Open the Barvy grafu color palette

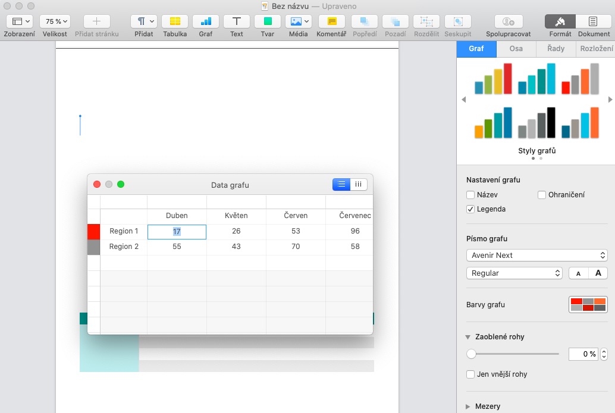(588, 304)
